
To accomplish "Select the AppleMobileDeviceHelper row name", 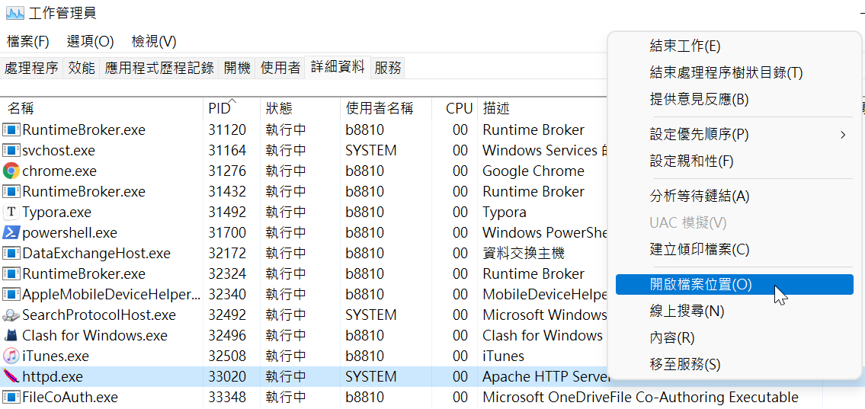I will (x=112, y=294).
